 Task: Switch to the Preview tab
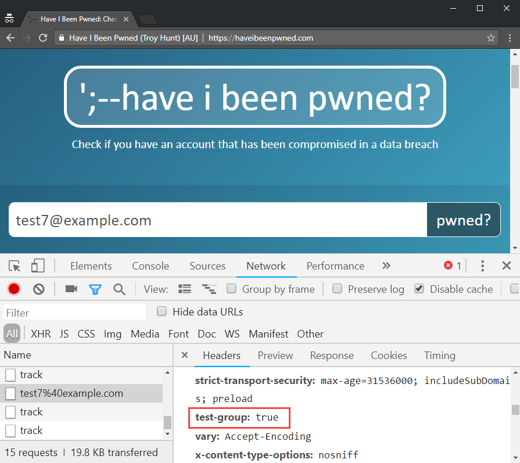point(275,356)
